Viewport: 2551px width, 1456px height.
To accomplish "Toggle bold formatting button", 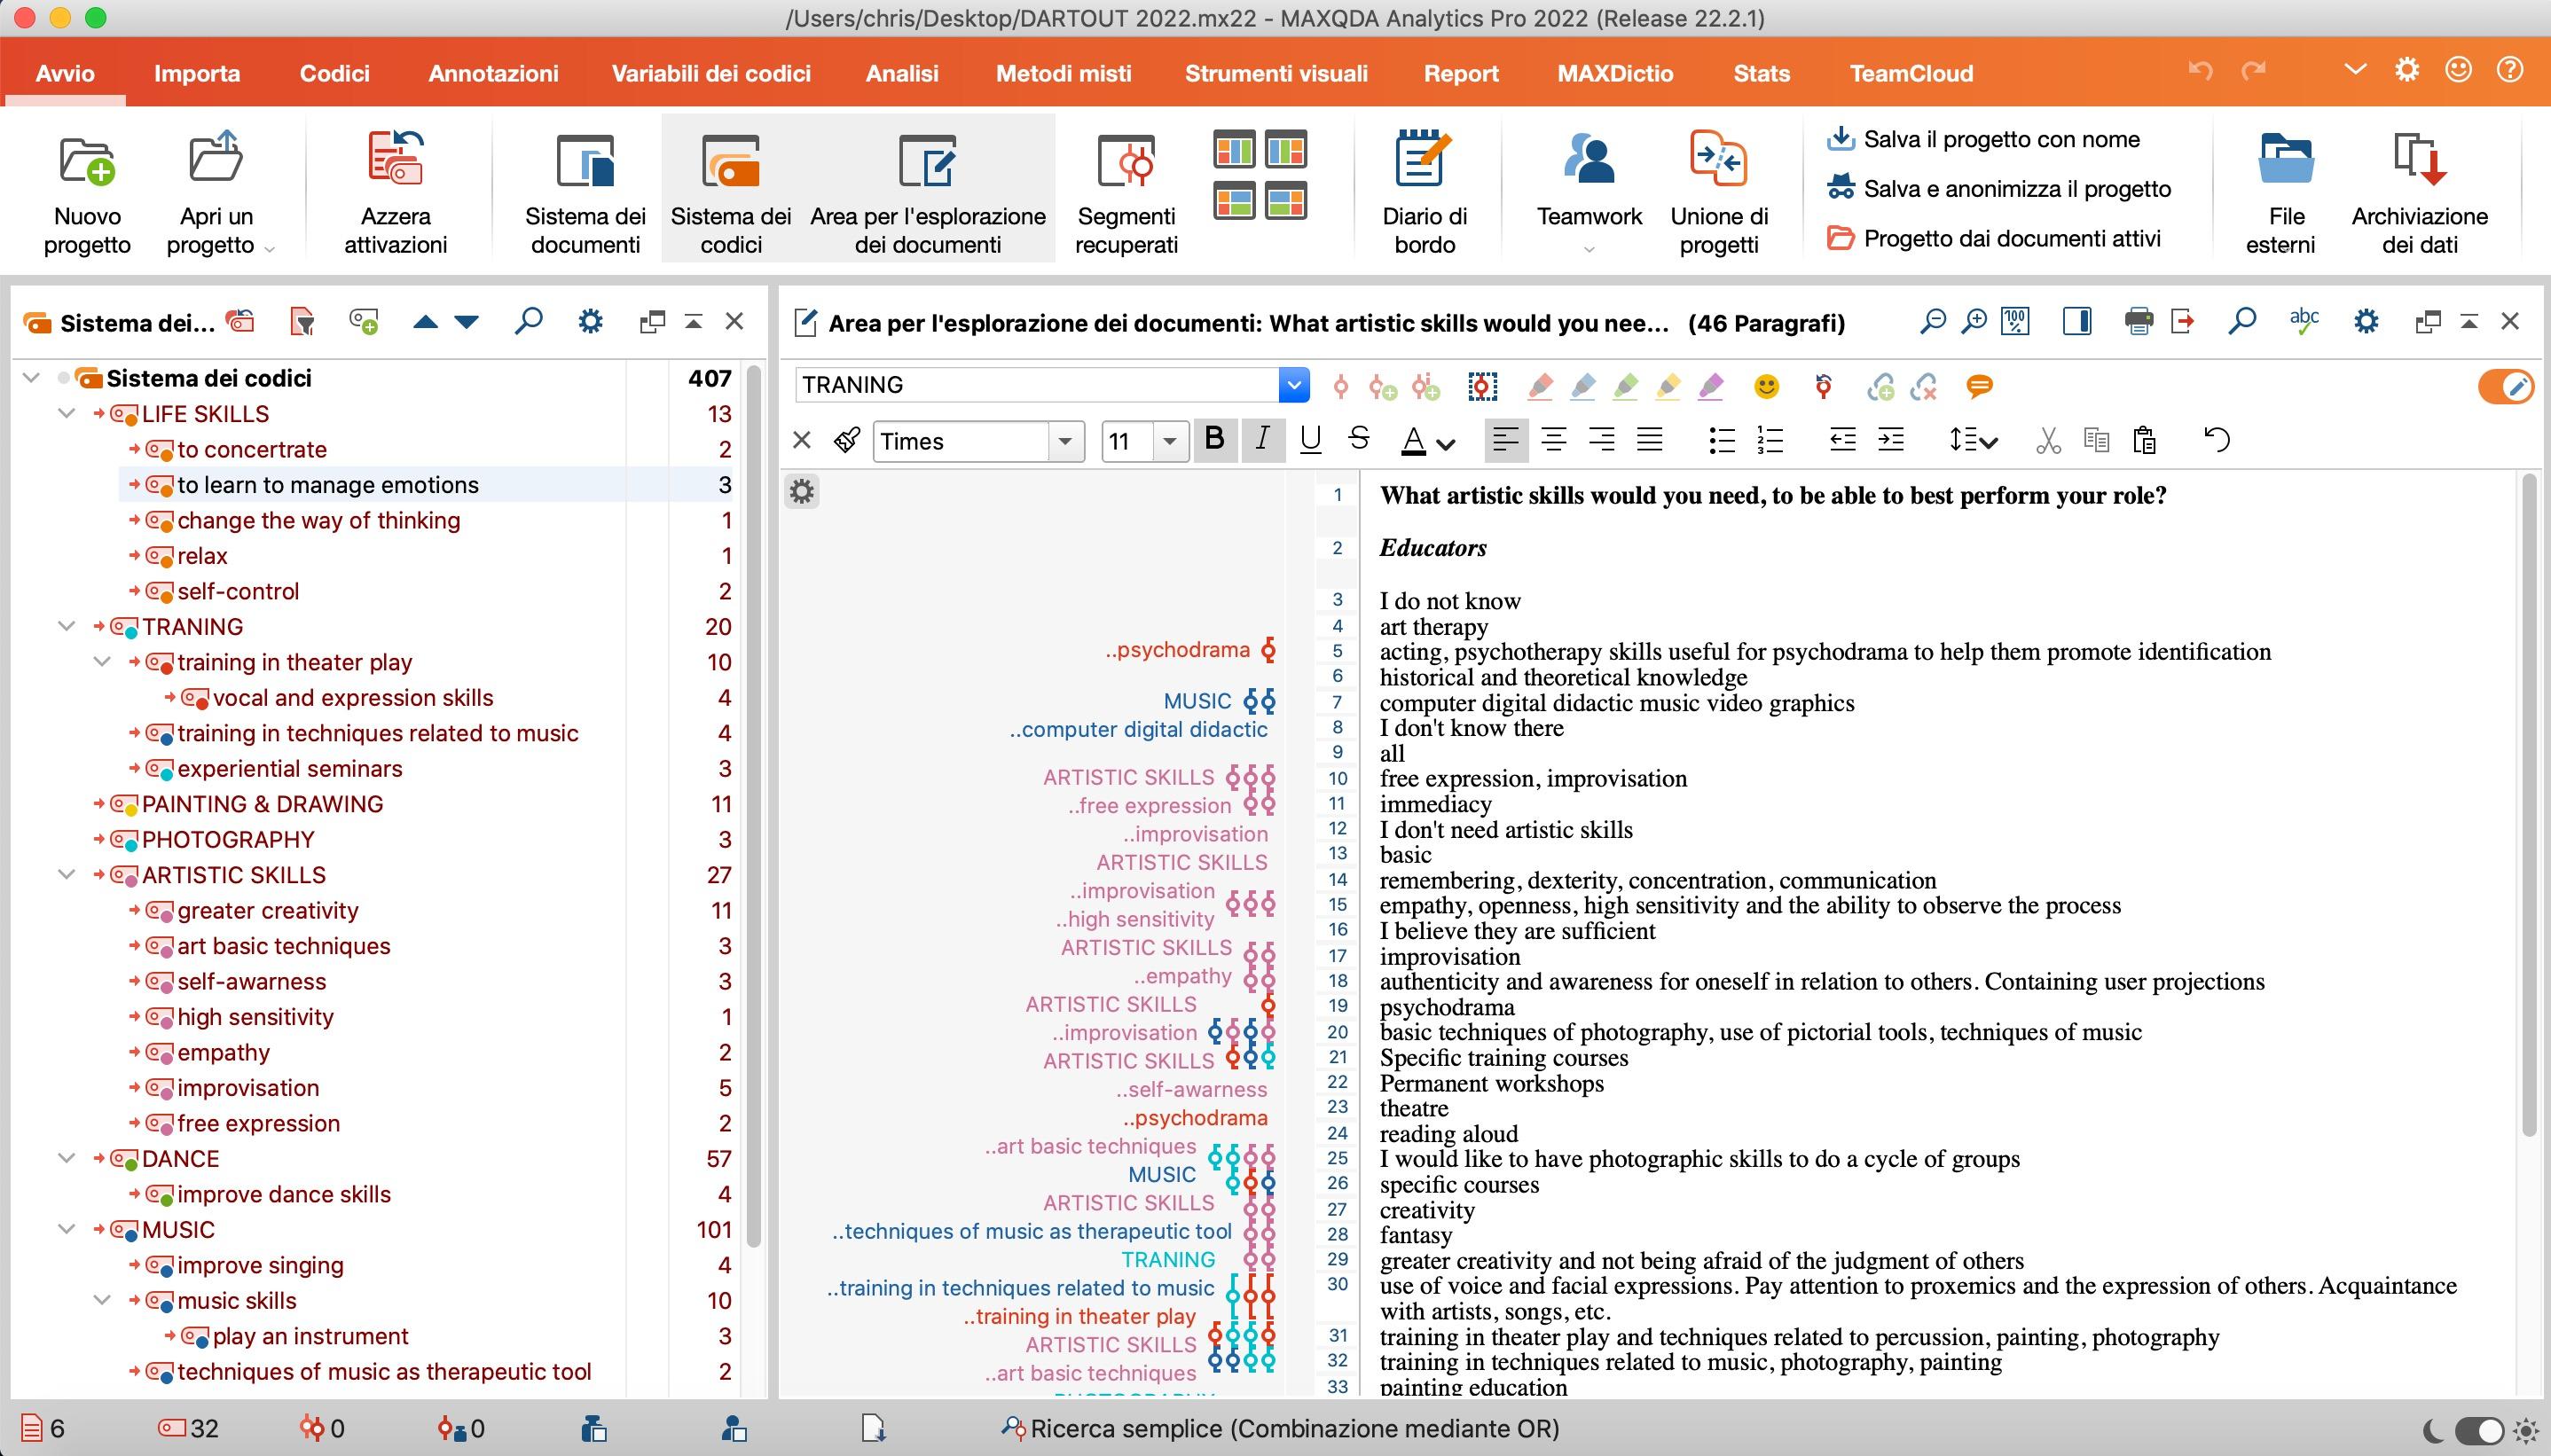I will 1215,440.
